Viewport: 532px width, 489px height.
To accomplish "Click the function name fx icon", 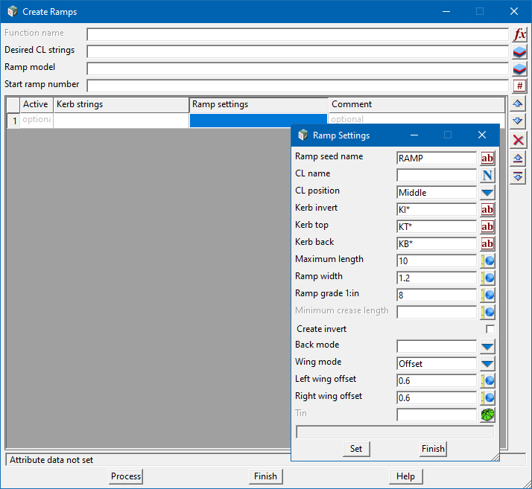I will point(519,35).
